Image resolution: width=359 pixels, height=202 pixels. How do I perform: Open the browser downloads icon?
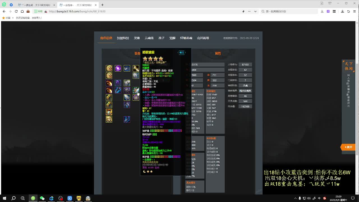click(342, 12)
